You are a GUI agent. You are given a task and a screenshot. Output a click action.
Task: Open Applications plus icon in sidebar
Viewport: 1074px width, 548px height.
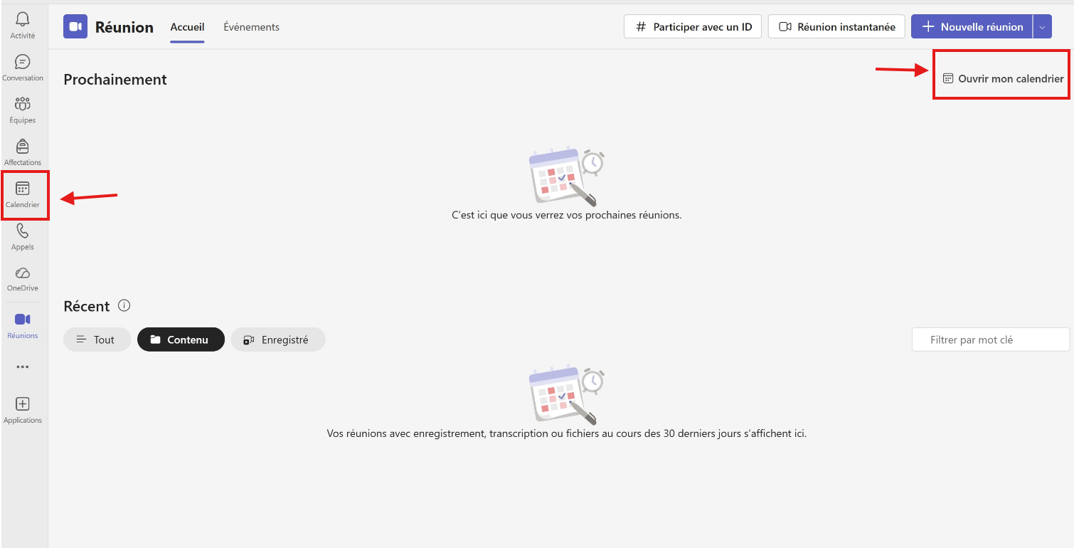tap(23, 410)
